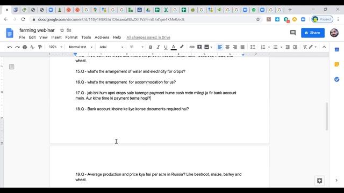Open the Edit menu
Image resolution: width=344 pixels, height=193 pixels.
coord(32,38)
